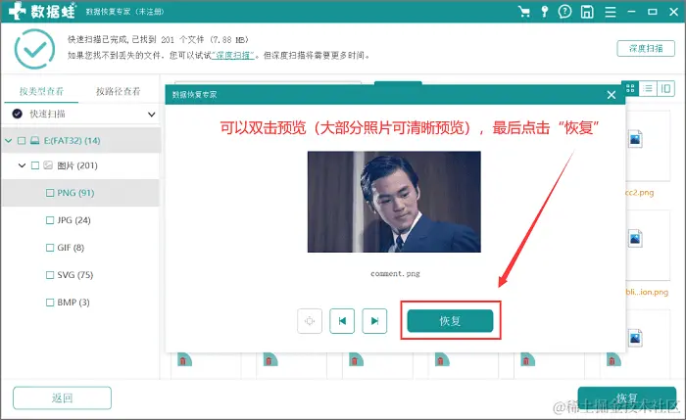Screen dimensions: 686x420
Task: Open the hamburger menu in title bar
Action: [x=611, y=12]
